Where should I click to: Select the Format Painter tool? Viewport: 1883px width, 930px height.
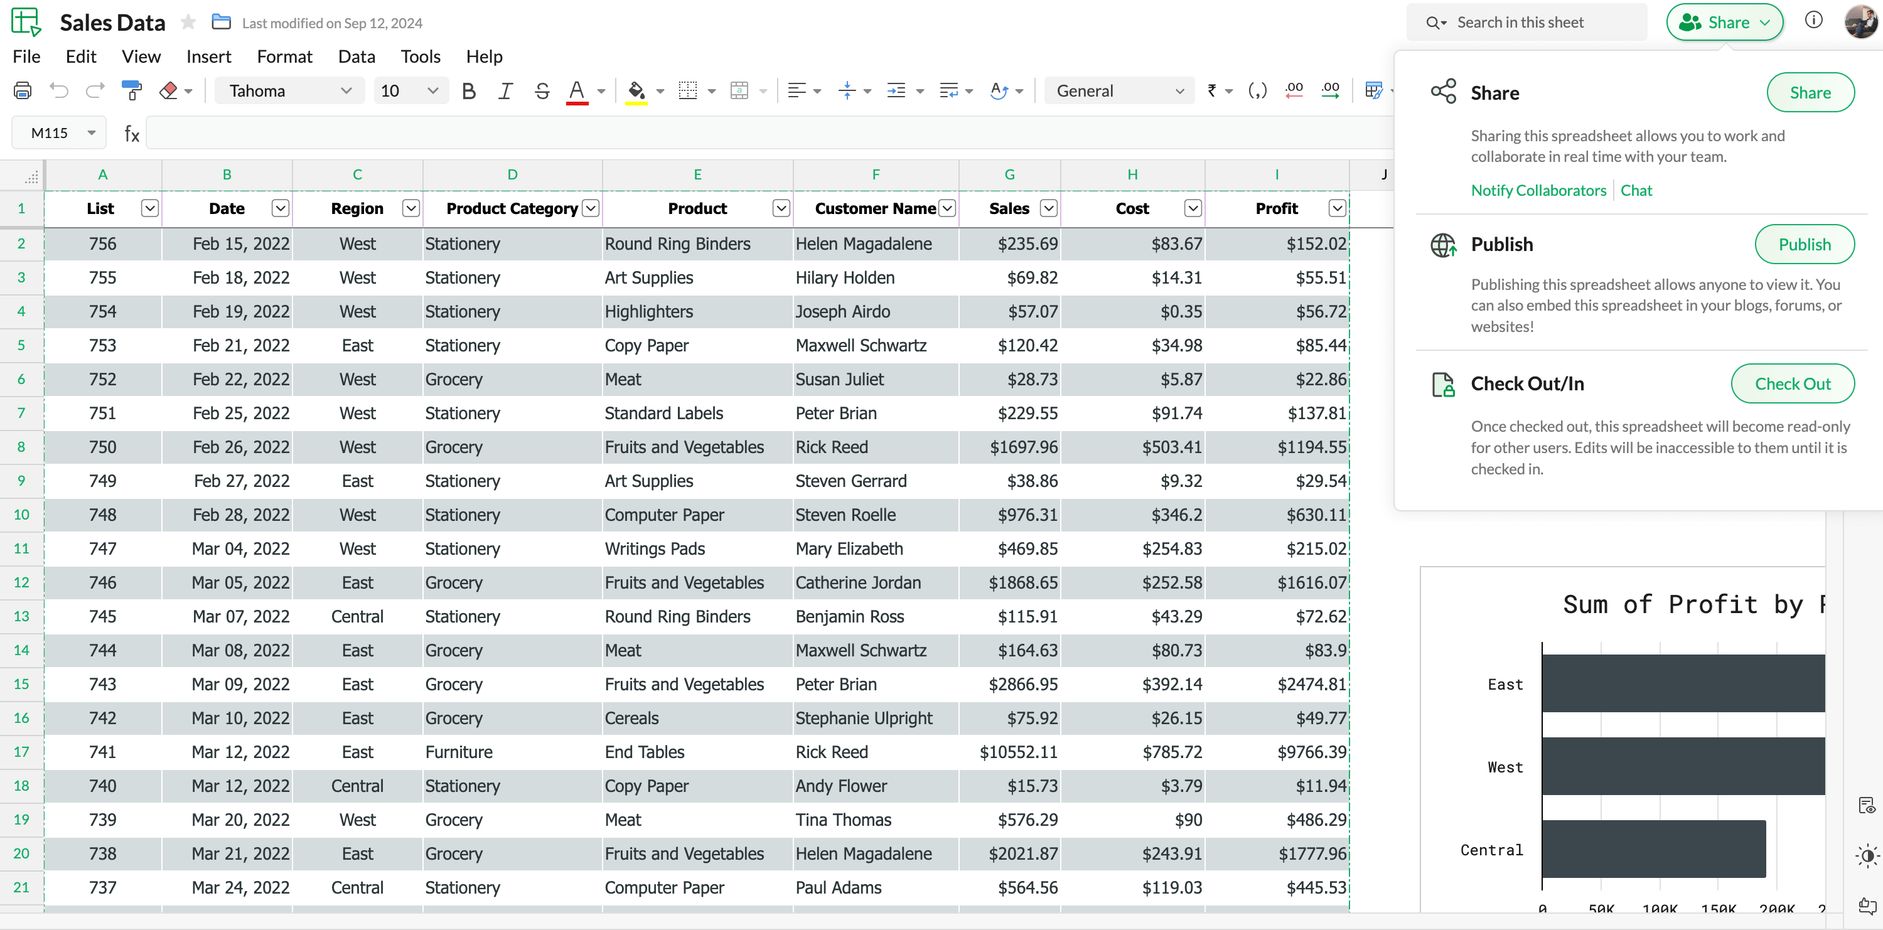pyautogui.click(x=132, y=90)
